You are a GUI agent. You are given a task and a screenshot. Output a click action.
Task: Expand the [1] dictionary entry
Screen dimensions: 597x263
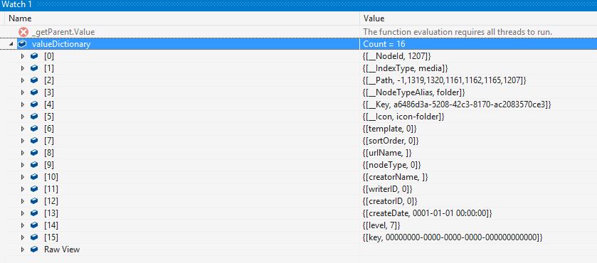point(23,68)
